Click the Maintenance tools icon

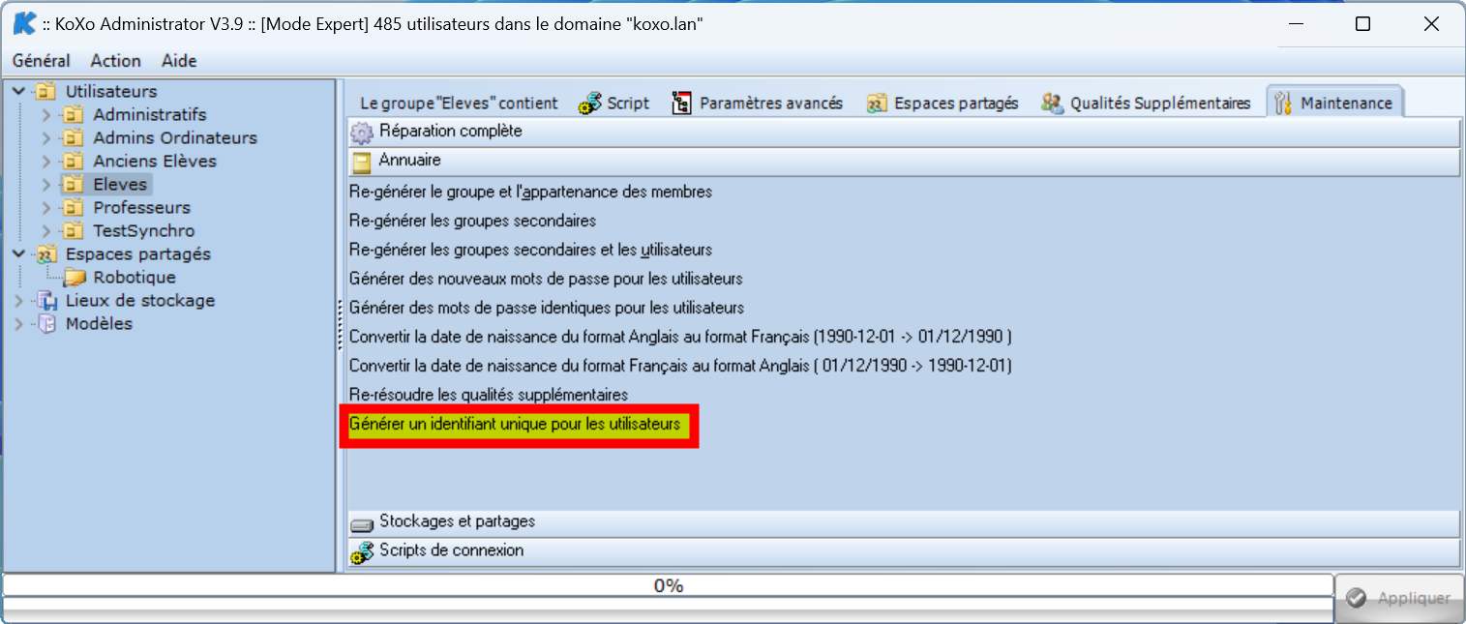point(1283,103)
